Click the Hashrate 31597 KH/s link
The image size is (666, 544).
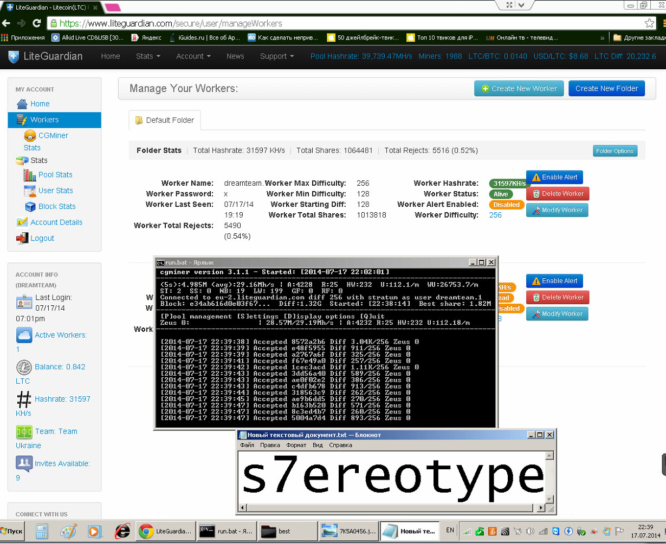(x=53, y=405)
